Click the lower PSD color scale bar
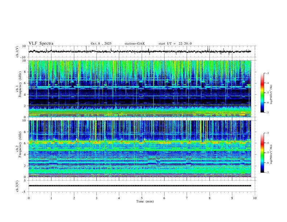Image resolution: width=287 pixels, height=222 pixels. pyautogui.click(x=262, y=153)
